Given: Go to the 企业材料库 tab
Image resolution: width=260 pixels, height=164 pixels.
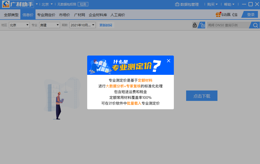Looking at the screenshot, I should 98,15.
